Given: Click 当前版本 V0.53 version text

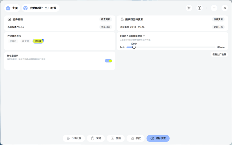Looking at the screenshot, I should [16, 27].
